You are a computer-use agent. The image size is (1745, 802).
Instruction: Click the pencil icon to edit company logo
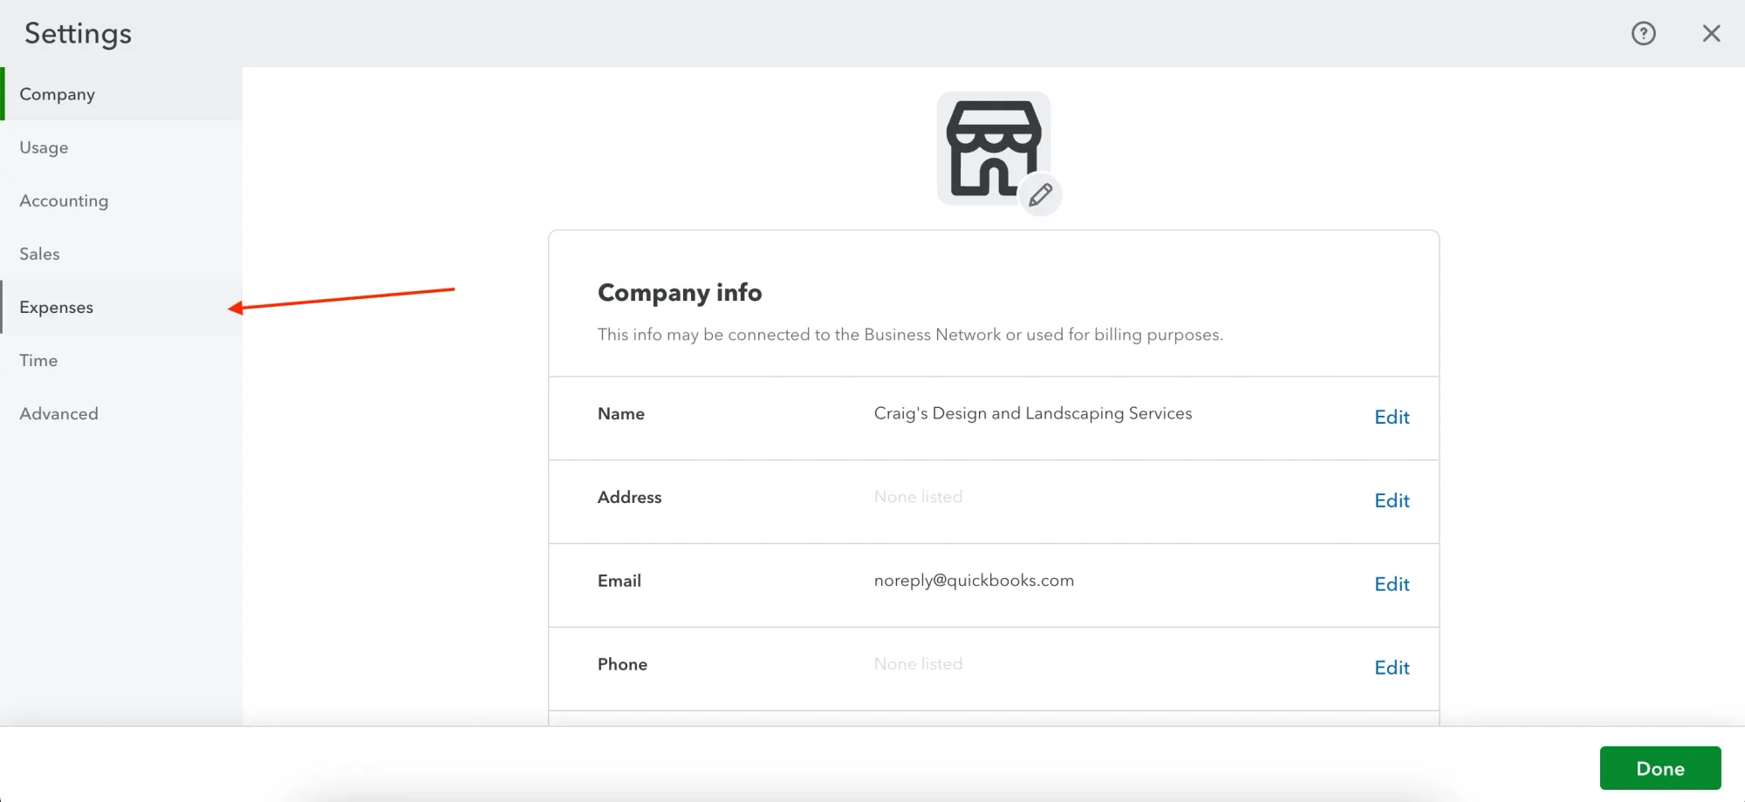coord(1039,195)
